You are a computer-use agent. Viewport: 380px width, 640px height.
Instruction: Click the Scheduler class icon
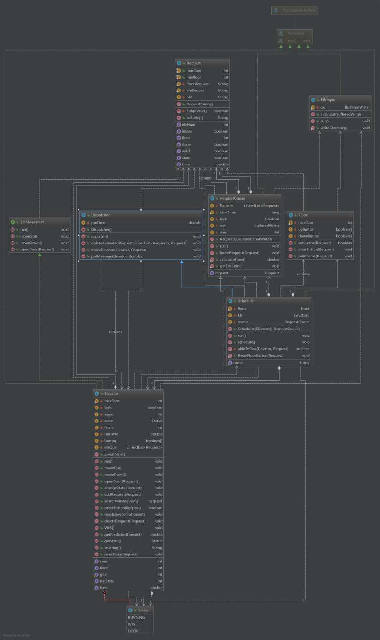[x=230, y=301]
